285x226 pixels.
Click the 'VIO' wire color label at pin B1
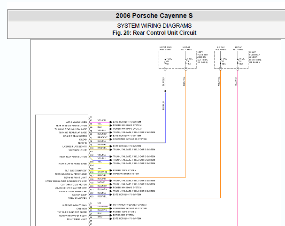click(x=99, y=203)
